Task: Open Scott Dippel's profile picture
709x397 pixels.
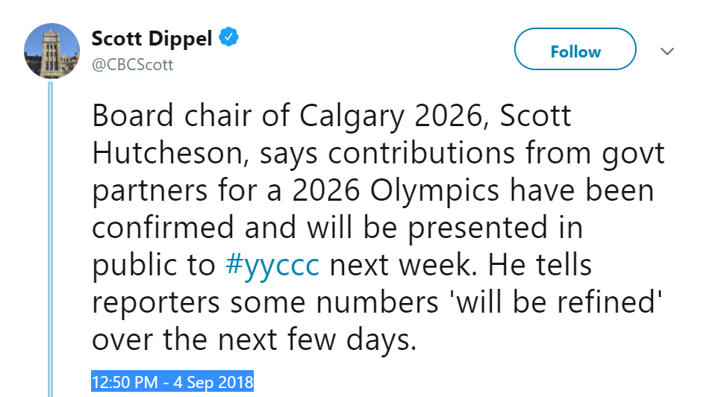Action: 51,50
